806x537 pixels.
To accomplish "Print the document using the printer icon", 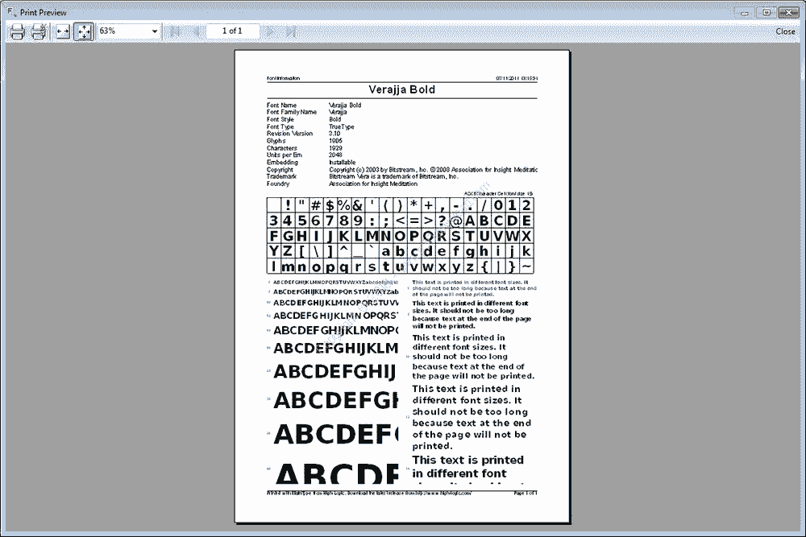I will pos(17,32).
